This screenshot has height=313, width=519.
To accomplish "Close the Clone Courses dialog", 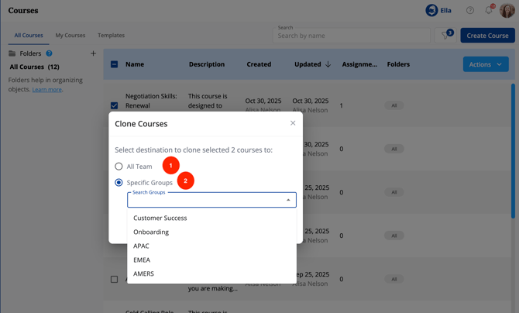I will tap(293, 123).
